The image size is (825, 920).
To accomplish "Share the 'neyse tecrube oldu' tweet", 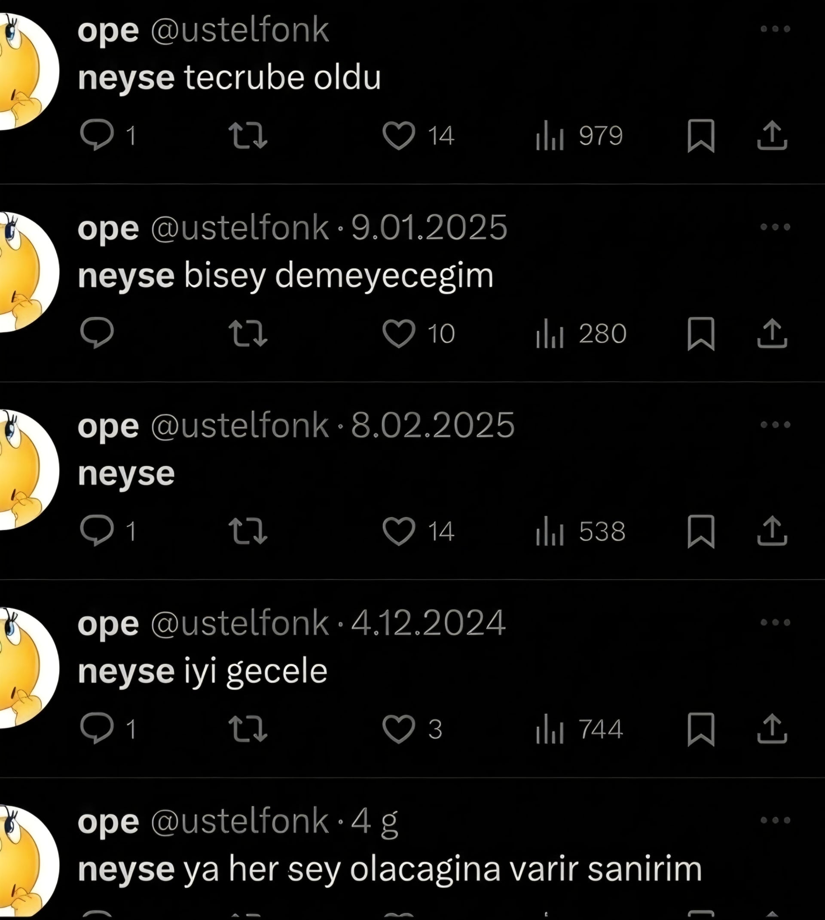I will pyautogui.click(x=772, y=135).
